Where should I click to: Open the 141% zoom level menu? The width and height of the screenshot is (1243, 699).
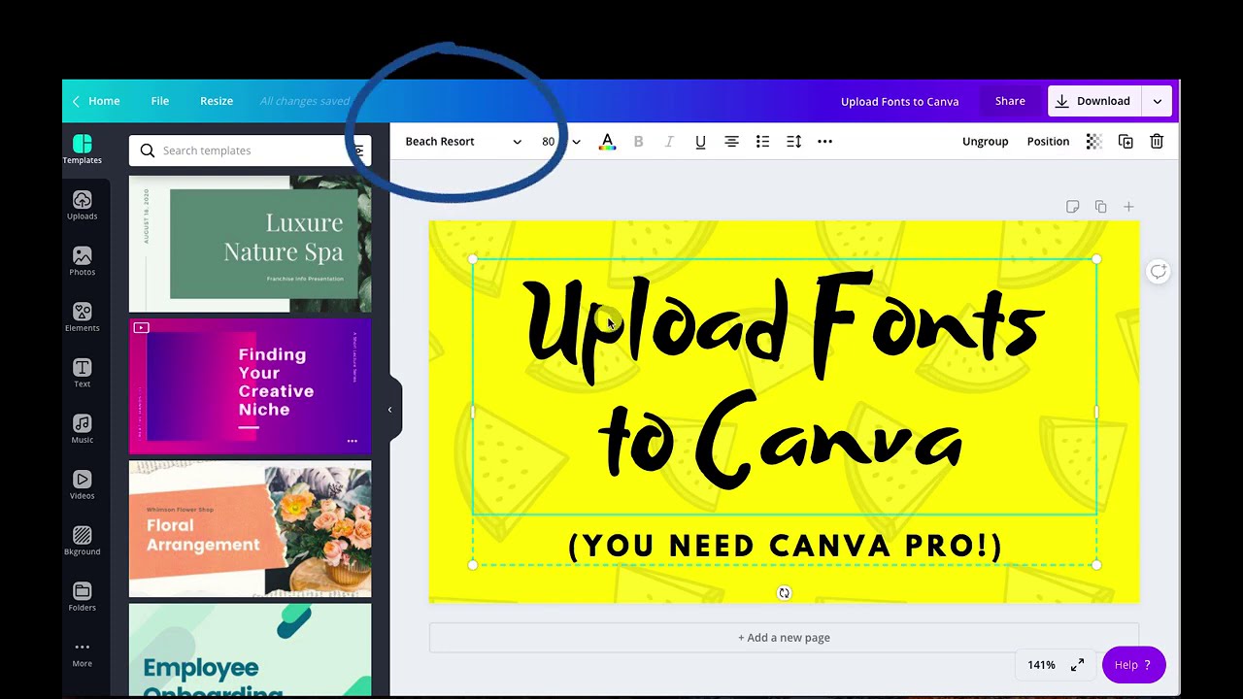tap(1041, 665)
